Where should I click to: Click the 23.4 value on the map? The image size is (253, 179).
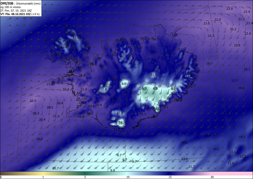247,12
